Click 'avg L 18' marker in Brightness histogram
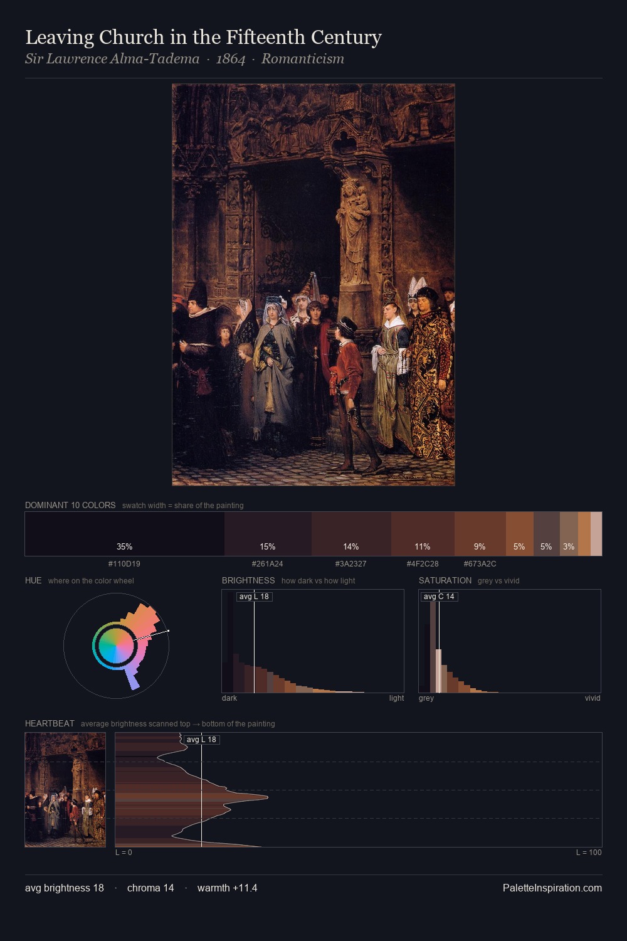This screenshot has height=941, width=627. [x=254, y=597]
